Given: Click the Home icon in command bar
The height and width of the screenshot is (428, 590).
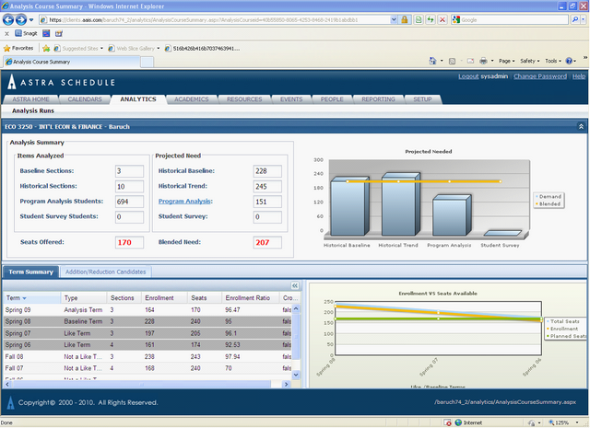Looking at the screenshot, I should 432,61.
